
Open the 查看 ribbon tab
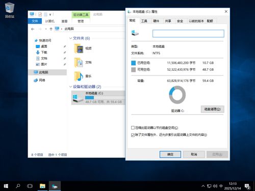pos(64,21)
